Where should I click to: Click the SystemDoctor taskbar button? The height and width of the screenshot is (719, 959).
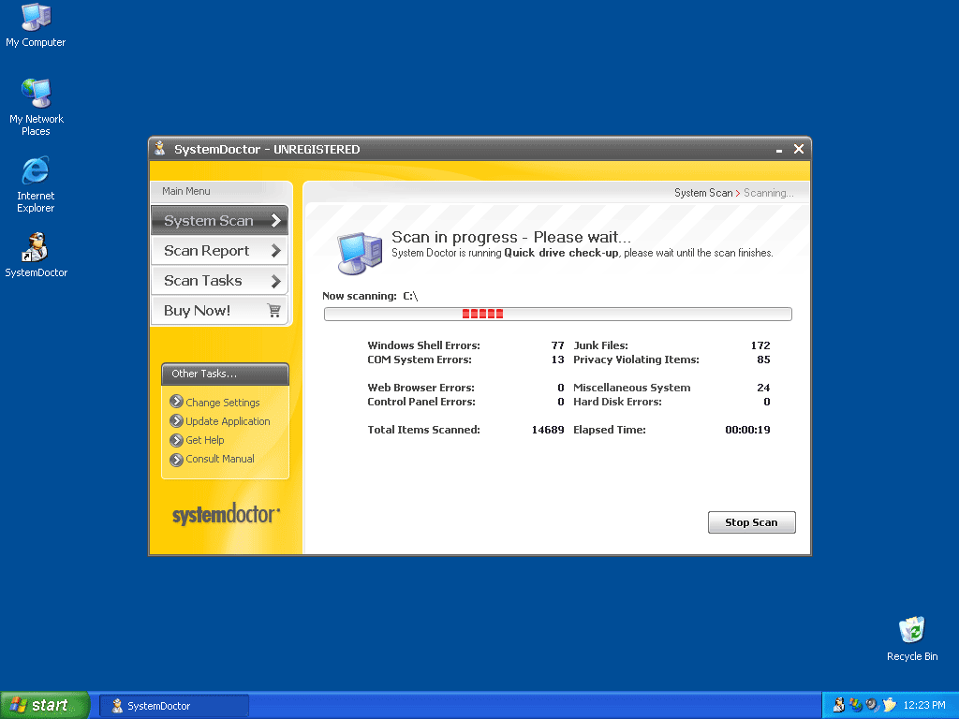click(x=174, y=706)
